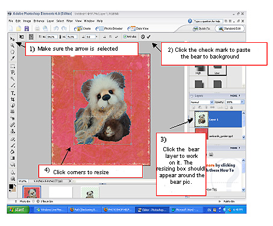
Task: Select the Cookie Cutter tool
Action: click(x=13, y=105)
